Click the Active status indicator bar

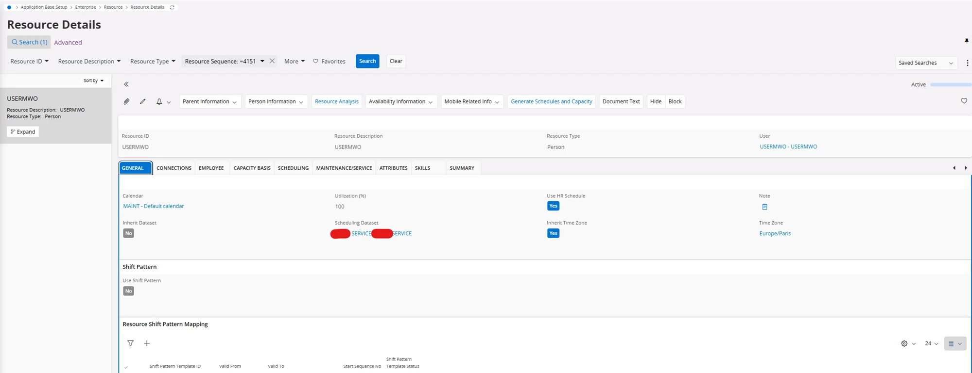951,84
